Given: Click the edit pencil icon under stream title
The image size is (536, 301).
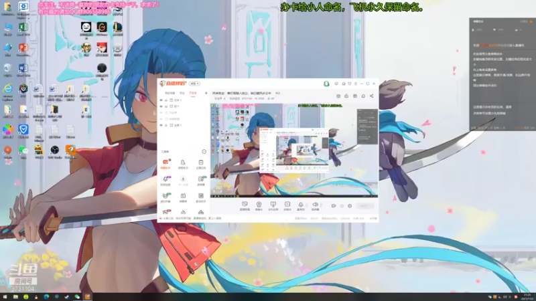Looking at the screenshot, I should 224,98.
